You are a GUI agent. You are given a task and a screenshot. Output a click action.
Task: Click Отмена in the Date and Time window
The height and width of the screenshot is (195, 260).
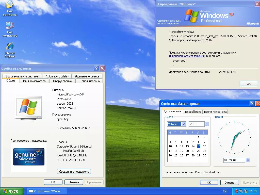[229, 182]
